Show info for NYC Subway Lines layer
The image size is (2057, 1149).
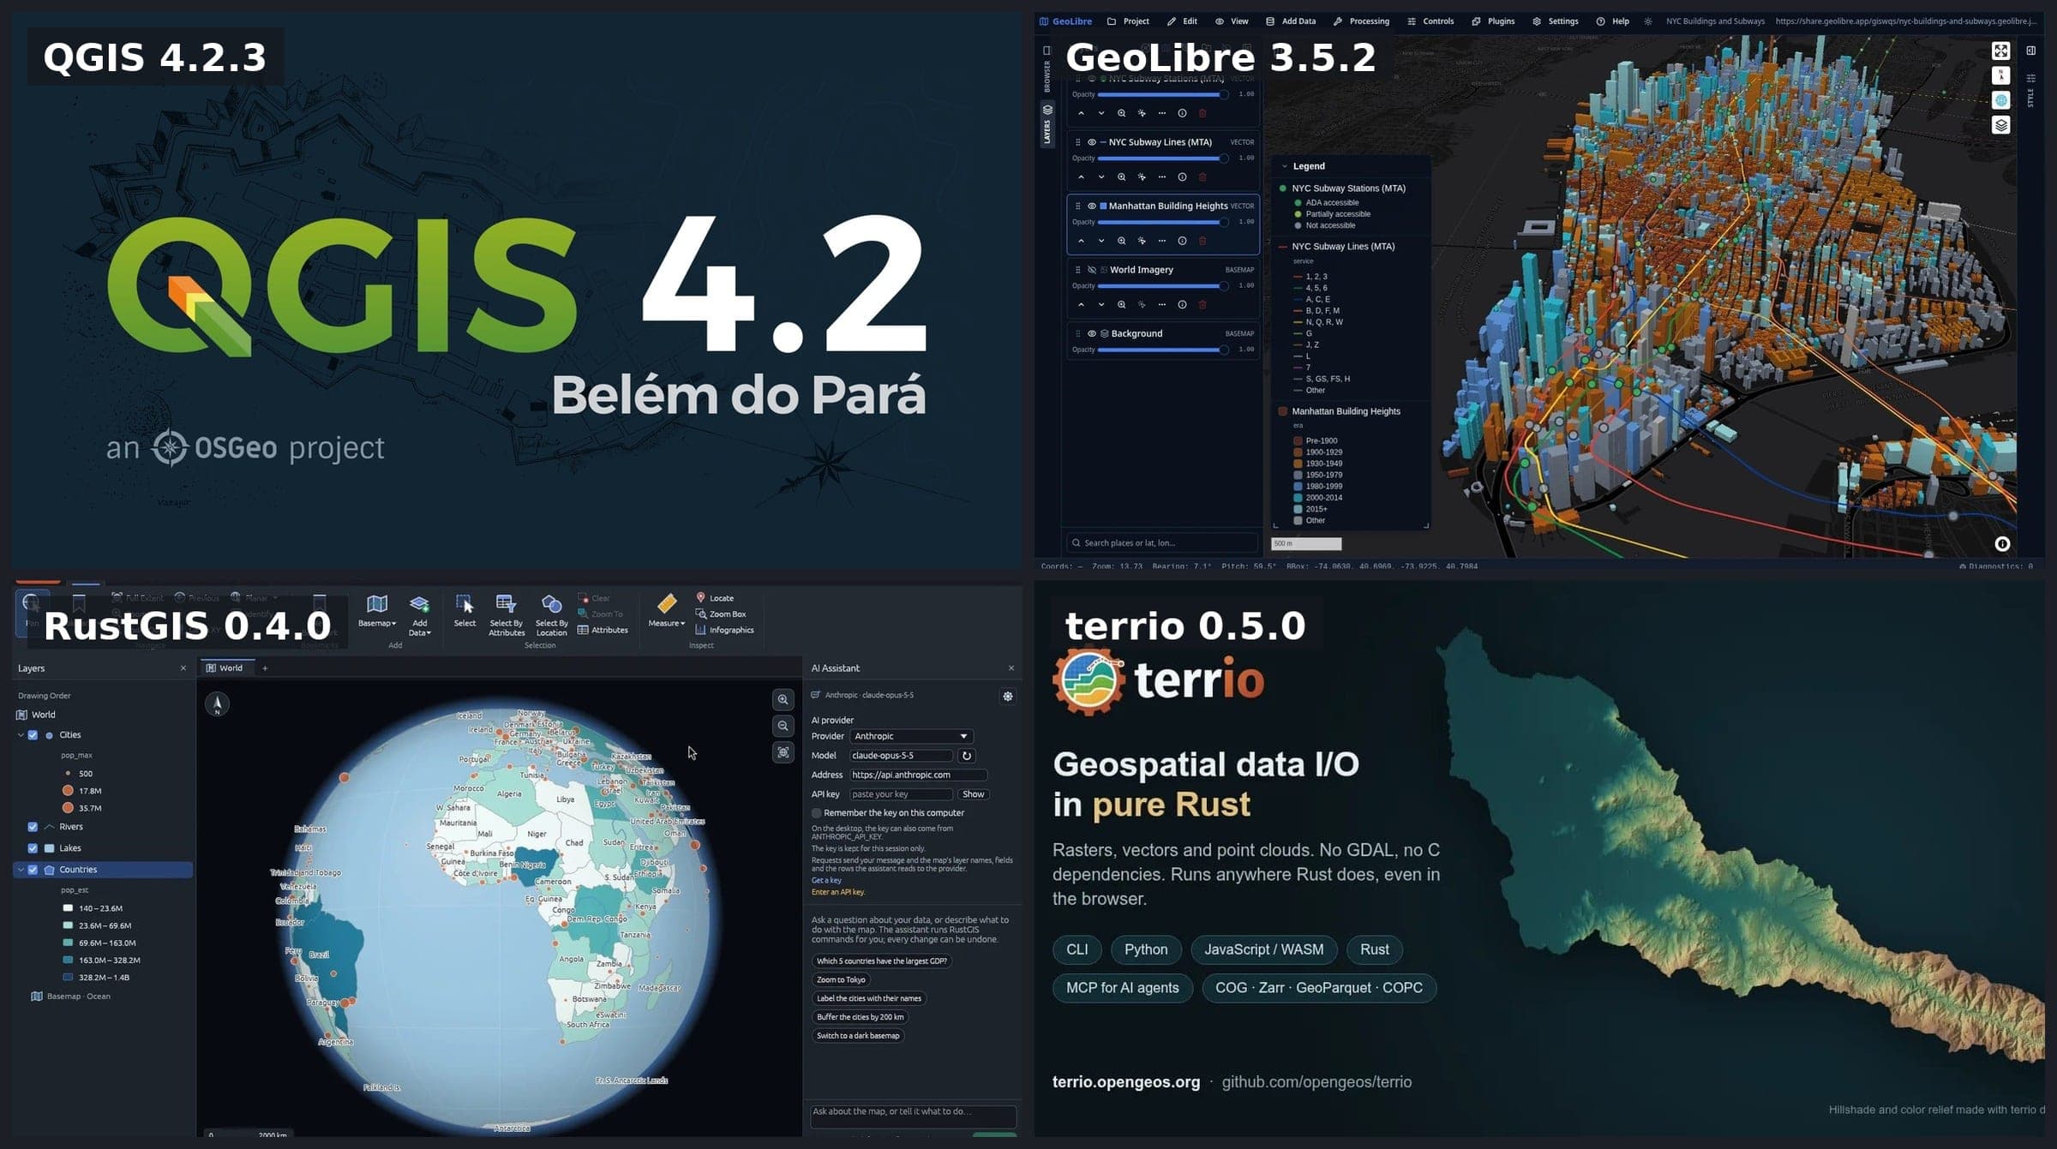(1182, 177)
